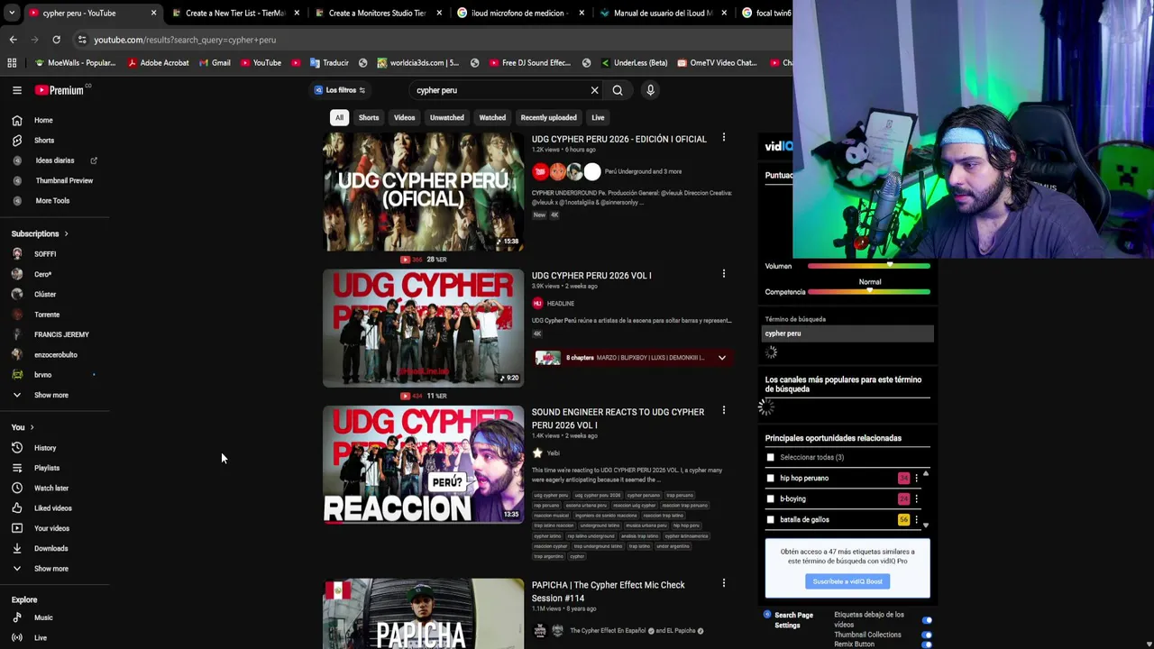Start voice search with the microphone icon
Screen dimensions: 1154x649
pyautogui.click(x=650, y=90)
